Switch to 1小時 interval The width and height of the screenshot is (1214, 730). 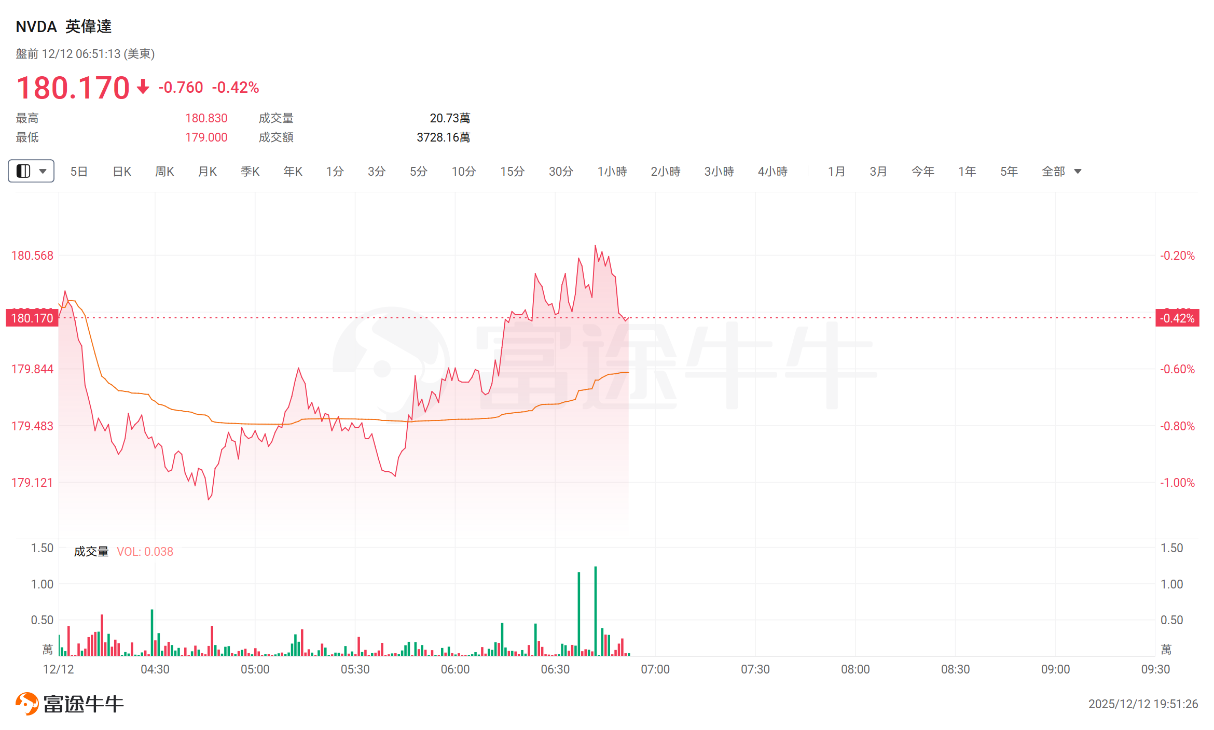point(612,171)
